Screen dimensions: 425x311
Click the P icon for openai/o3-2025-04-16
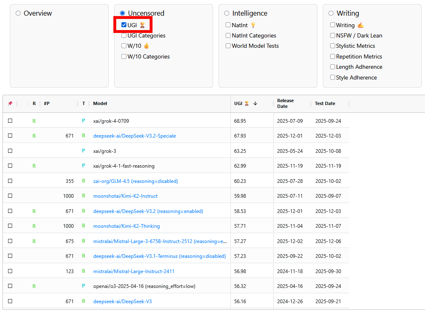pyautogui.click(x=83, y=286)
